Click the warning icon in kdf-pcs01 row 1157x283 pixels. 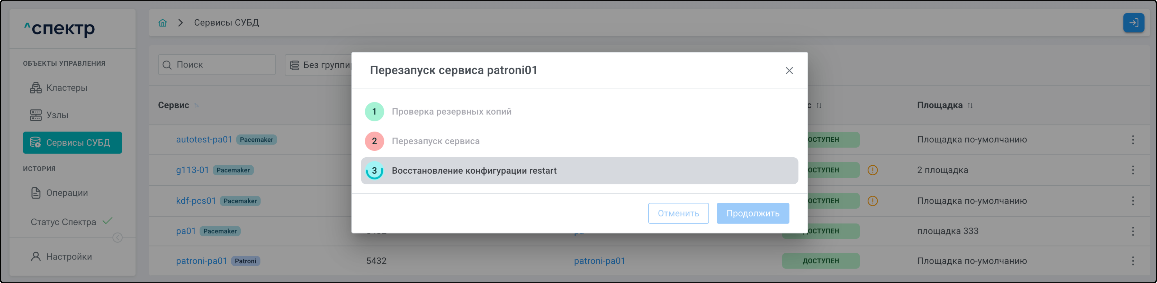point(872,201)
